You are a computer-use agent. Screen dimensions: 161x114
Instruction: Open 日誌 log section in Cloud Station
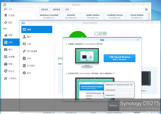pyautogui.click(x=36, y=58)
